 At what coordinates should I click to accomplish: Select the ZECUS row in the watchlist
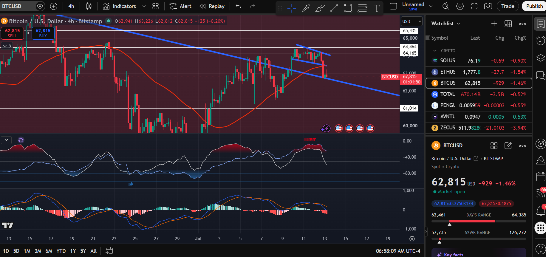[479, 128]
